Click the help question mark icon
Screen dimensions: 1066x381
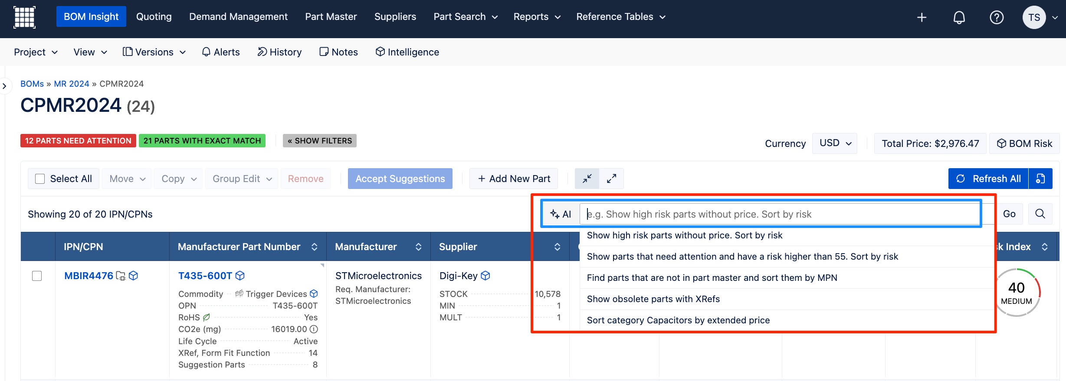point(997,17)
